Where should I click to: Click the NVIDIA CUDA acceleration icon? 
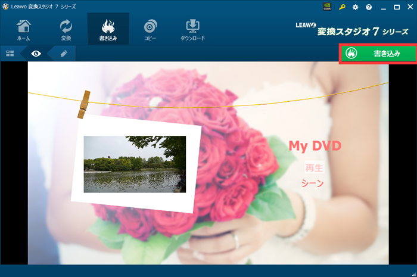327,7
